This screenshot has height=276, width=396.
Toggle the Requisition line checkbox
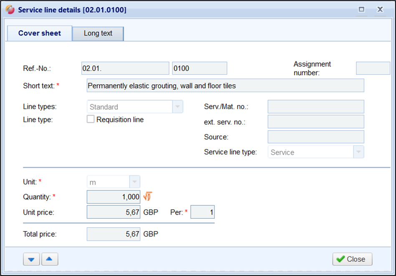coord(91,119)
